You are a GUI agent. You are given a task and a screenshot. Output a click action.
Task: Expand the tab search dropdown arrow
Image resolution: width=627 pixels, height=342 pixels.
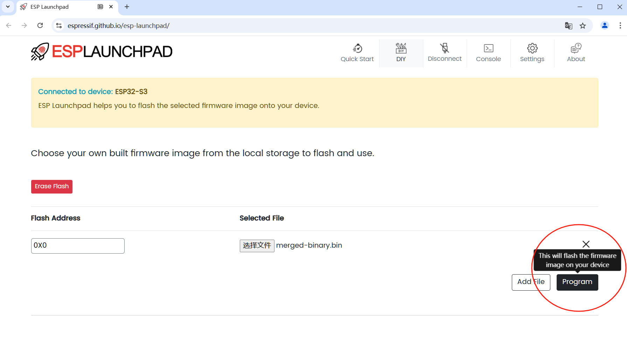tap(8, 7)
